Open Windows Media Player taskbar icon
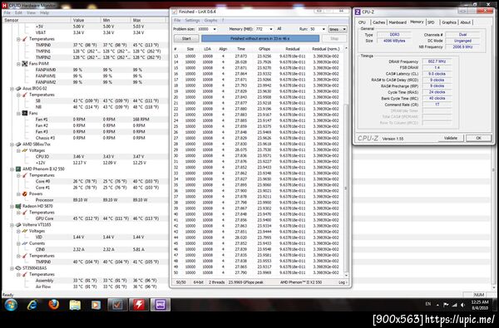The height and width of the screenshot is (328, 499). click(x=96, y=305)
